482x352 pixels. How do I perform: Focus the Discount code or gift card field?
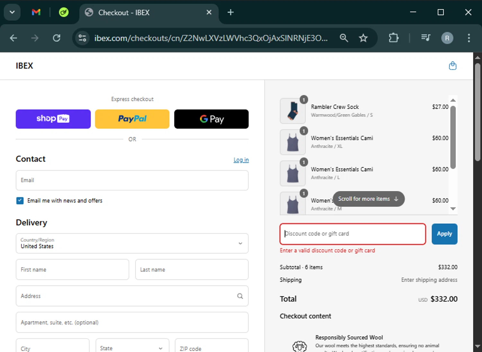[353, 234]
